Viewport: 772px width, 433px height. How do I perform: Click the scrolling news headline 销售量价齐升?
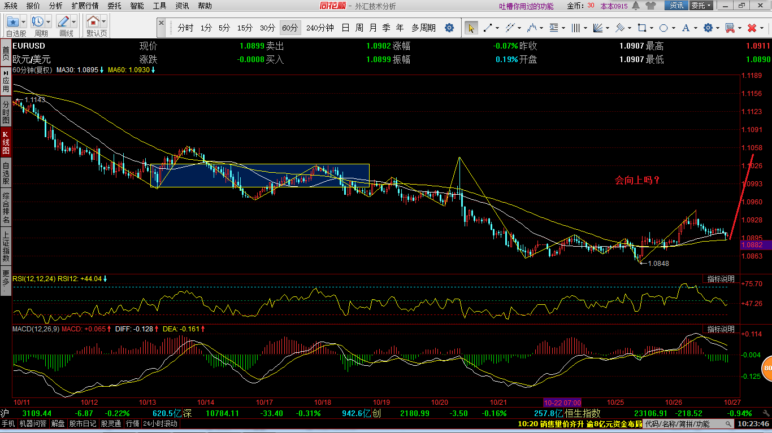[x=580, y=423]
